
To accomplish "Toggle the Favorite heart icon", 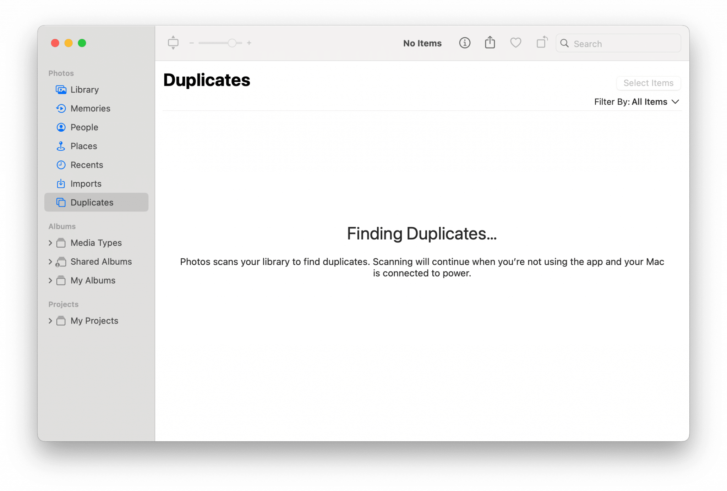I will point(515,43).
